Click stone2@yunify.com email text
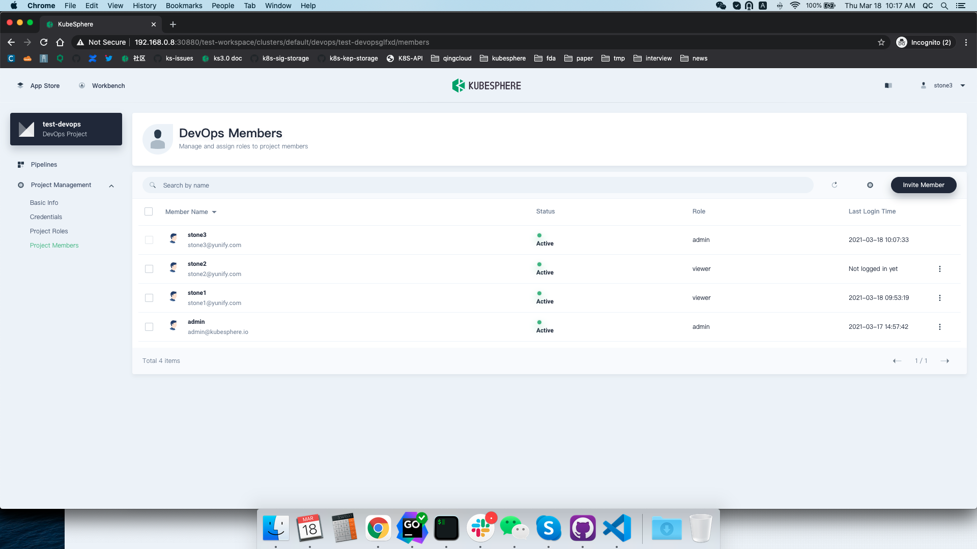 (214, 274)
